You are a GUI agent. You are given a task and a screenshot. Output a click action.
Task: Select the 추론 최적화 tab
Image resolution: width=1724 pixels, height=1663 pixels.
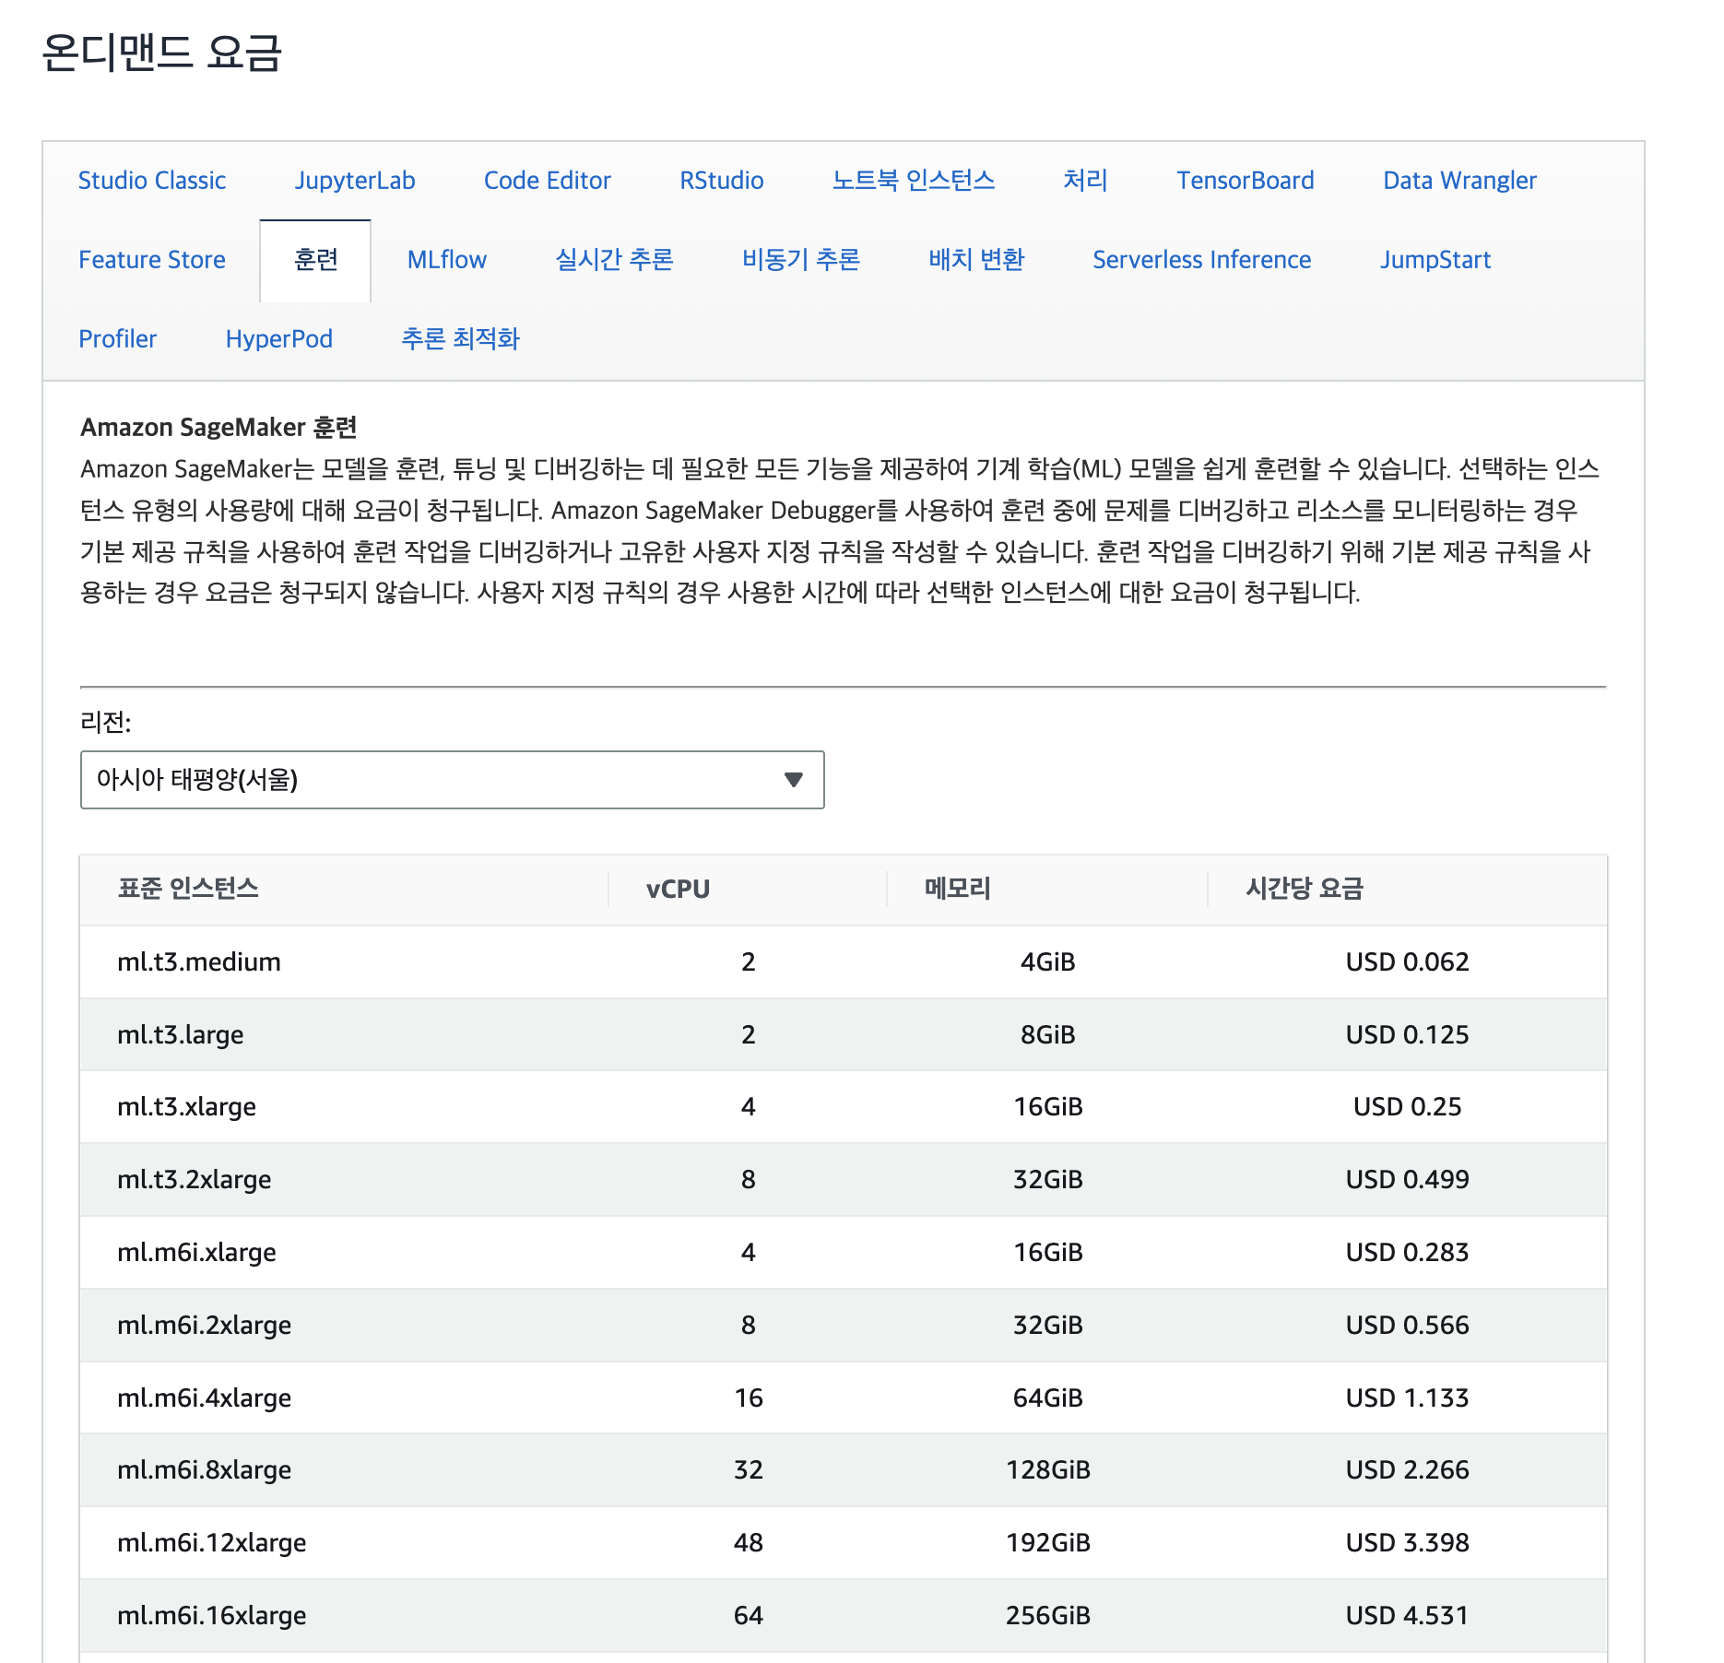click(461, 339)
